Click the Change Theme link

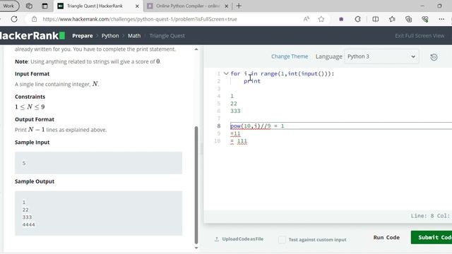pyautogui.click(x=290, y=56)
